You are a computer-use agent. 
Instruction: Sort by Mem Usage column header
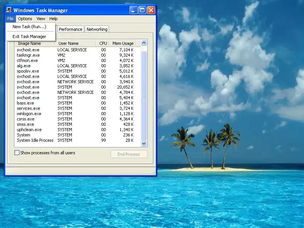tap(122, 43)
